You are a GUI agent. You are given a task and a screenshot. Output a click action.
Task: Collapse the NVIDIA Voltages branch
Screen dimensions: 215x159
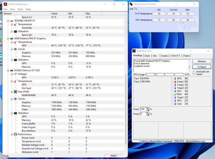pyautogui.click(x=12, y=74)
